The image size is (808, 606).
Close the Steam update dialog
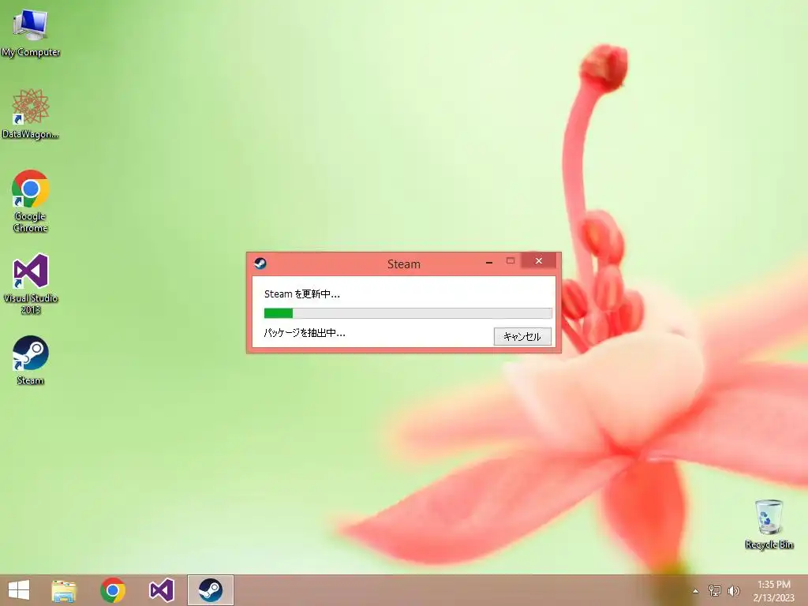538,260
